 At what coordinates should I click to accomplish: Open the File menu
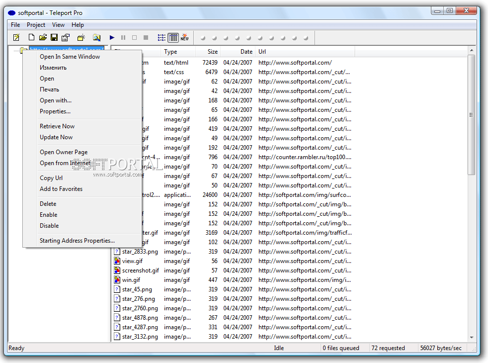[x=15, y=25]
